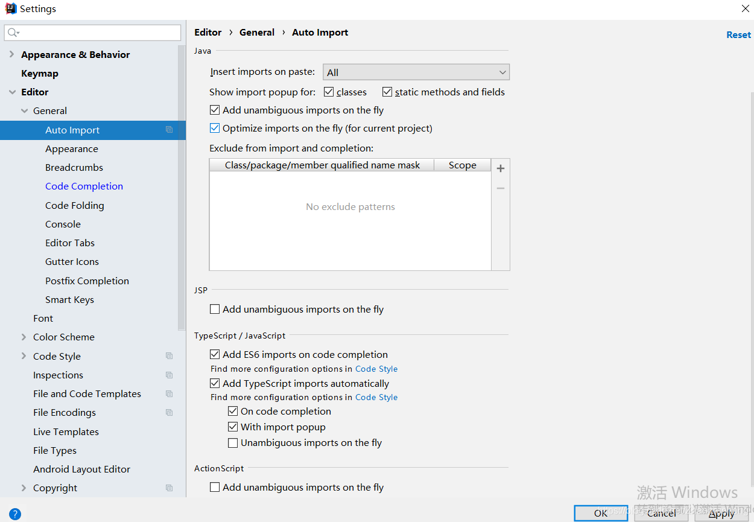The height and width of the screenshot is (522, 754).
Task: Click the Apply button
Action: pos(721,513)
